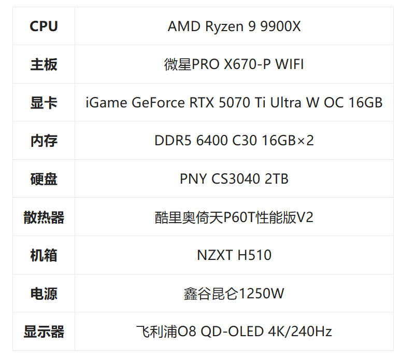Select the AMD Ryzen 9 9900X text
Image resolution: width=401 pixels, height=358 pixels.
234,26
